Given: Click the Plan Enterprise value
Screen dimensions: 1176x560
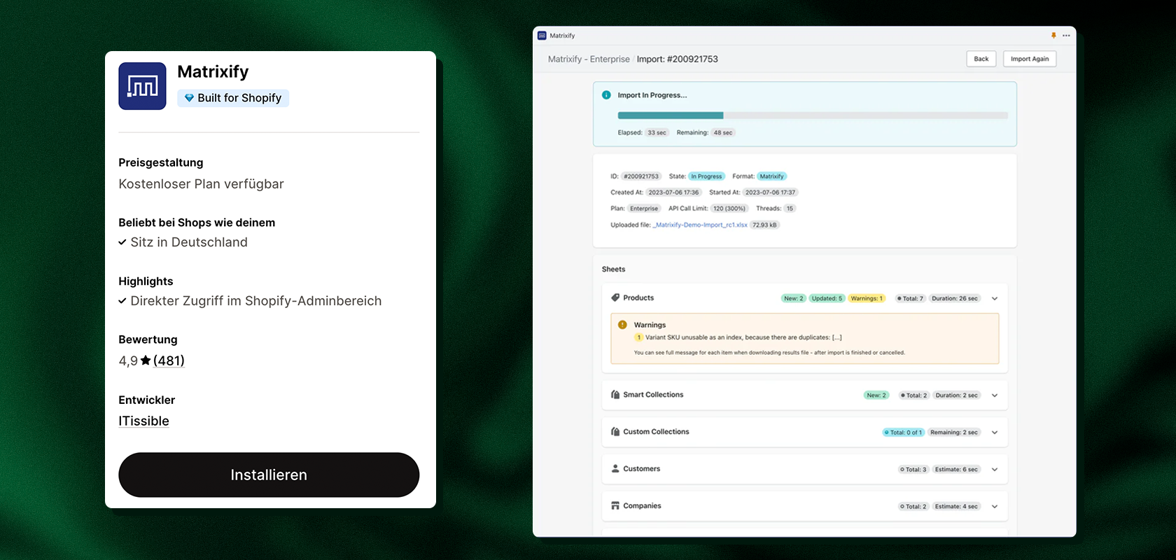Looking at the screenshot, I should click(644, 209).
